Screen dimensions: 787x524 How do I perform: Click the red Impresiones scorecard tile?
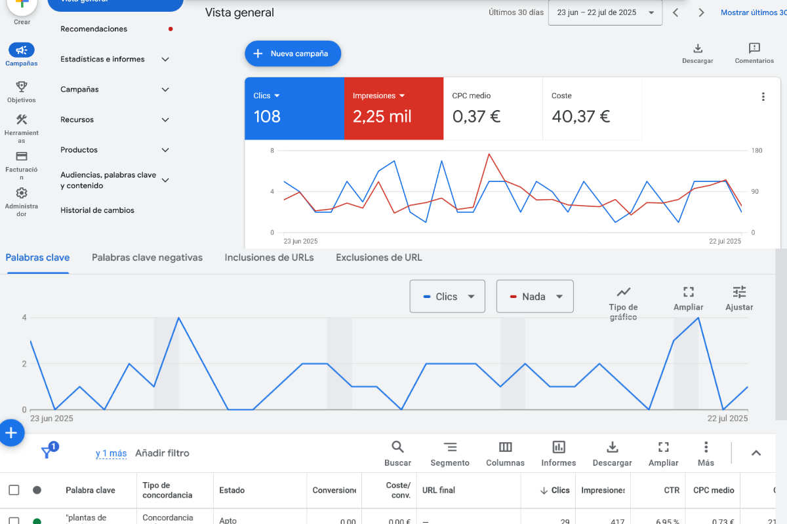tap(393, 108)
